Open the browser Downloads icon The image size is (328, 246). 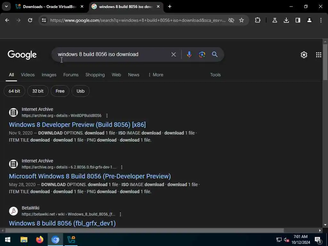(x=286, y=20)
